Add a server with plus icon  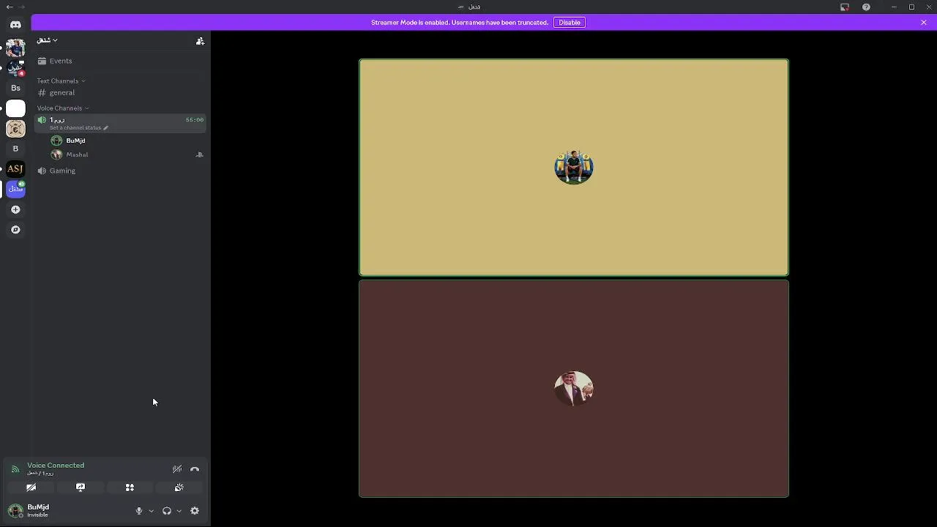[15, 209]
